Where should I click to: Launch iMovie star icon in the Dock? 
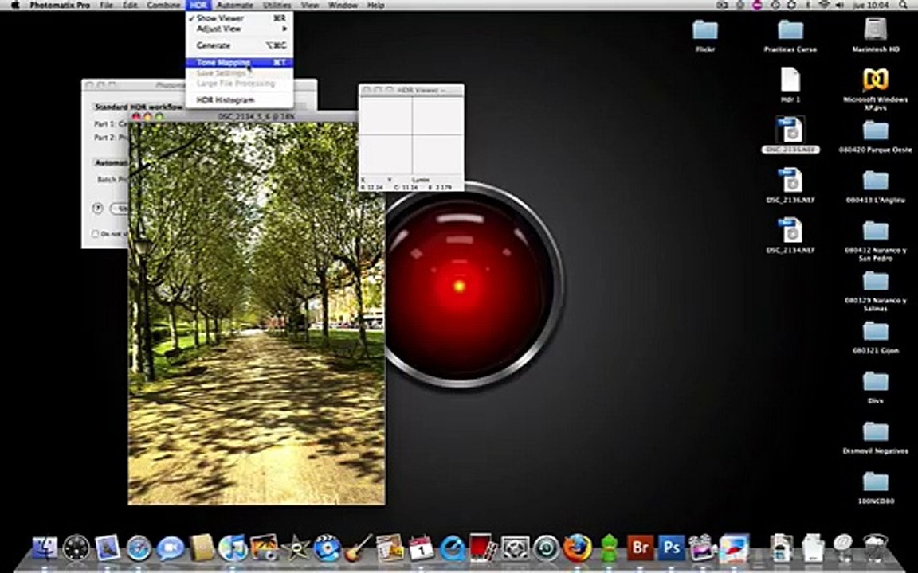tap(296, 548)
